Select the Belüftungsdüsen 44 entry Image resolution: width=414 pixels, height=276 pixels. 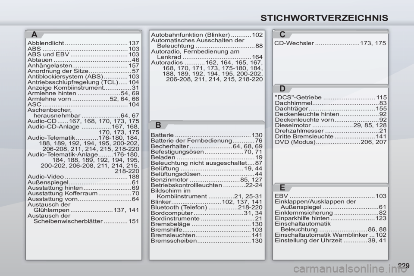tap(207, 174)
